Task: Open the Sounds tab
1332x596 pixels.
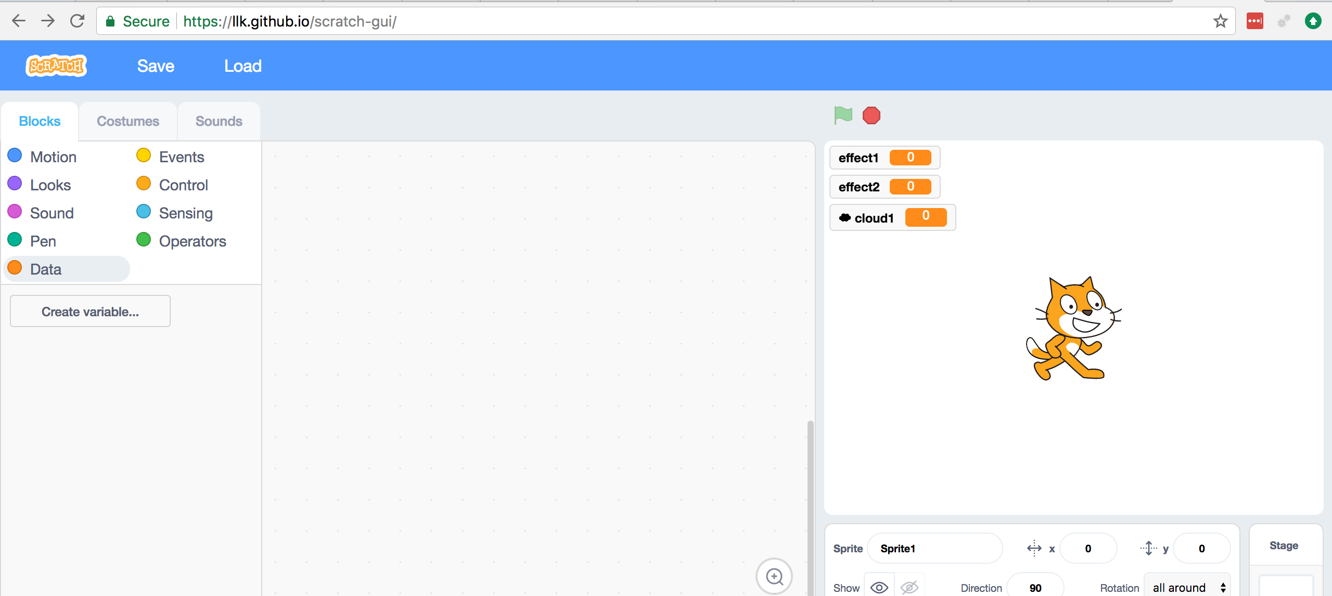Action: coord(219,121)
